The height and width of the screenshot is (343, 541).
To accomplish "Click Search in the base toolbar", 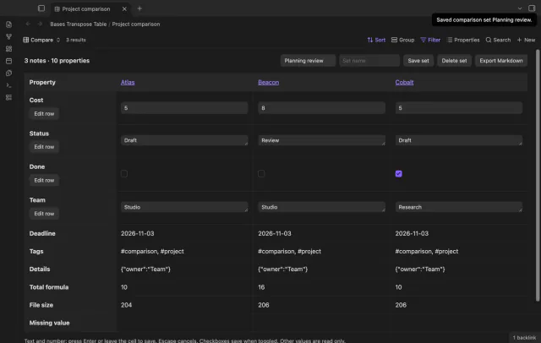I will coord(498,40).
